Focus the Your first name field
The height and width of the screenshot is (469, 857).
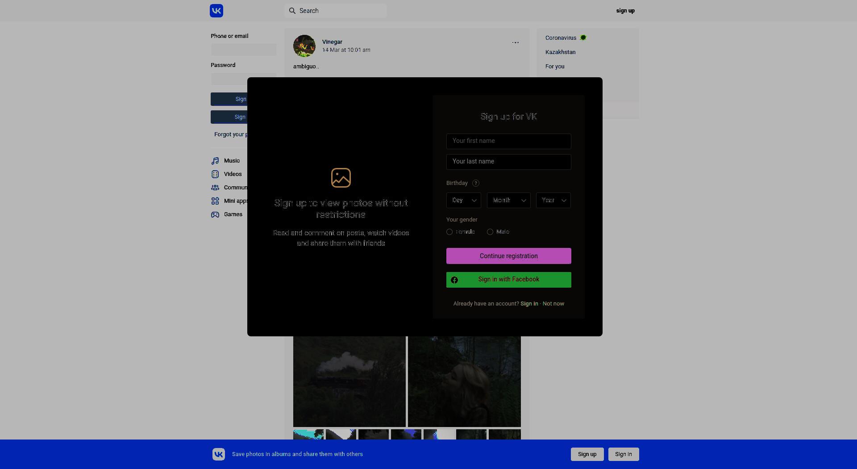tap(509, 141)
